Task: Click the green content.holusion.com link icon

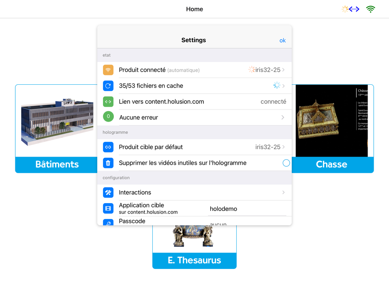Action: pos(108,101)
